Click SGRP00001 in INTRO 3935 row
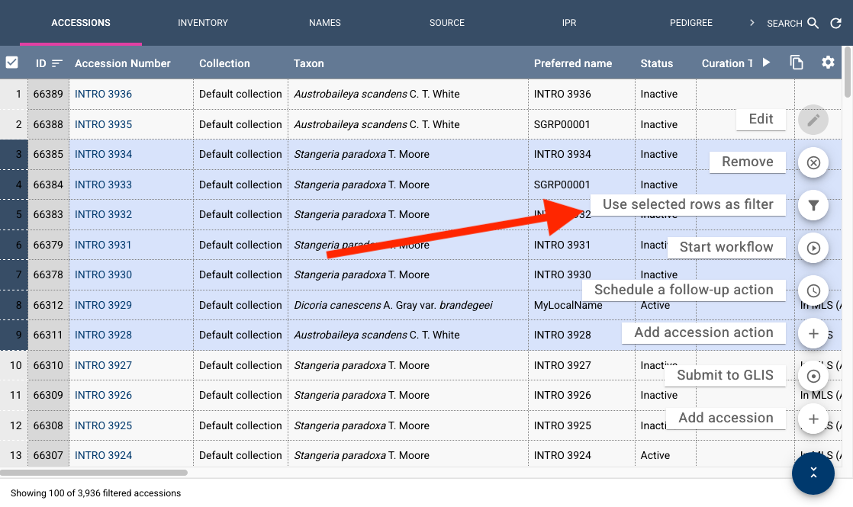Viewport: 853px width, 507px height. 562,124
